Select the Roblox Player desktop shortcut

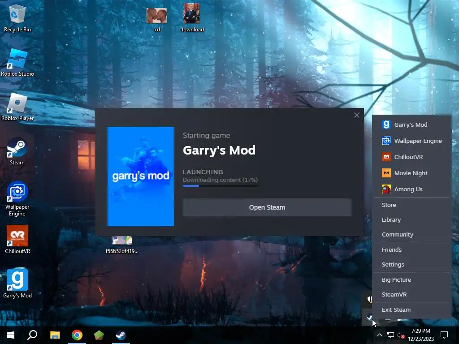pos(17,107)
